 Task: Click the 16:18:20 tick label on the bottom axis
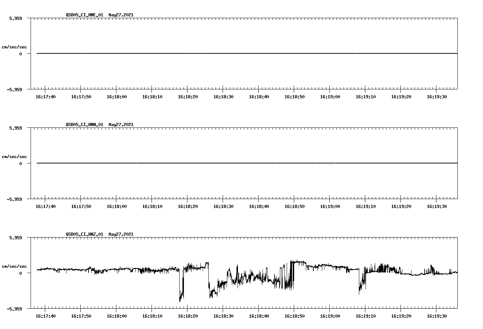click(188, 315)
